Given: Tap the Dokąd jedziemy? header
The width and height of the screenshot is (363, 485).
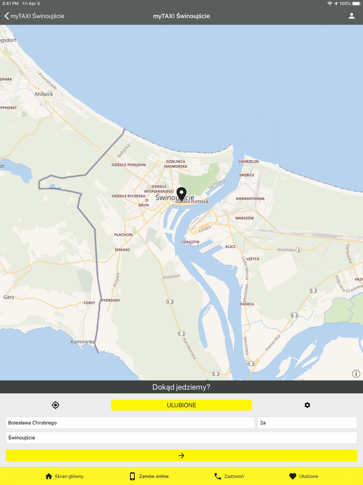Looking at the screenshot, I should click(x=181, y=387).
